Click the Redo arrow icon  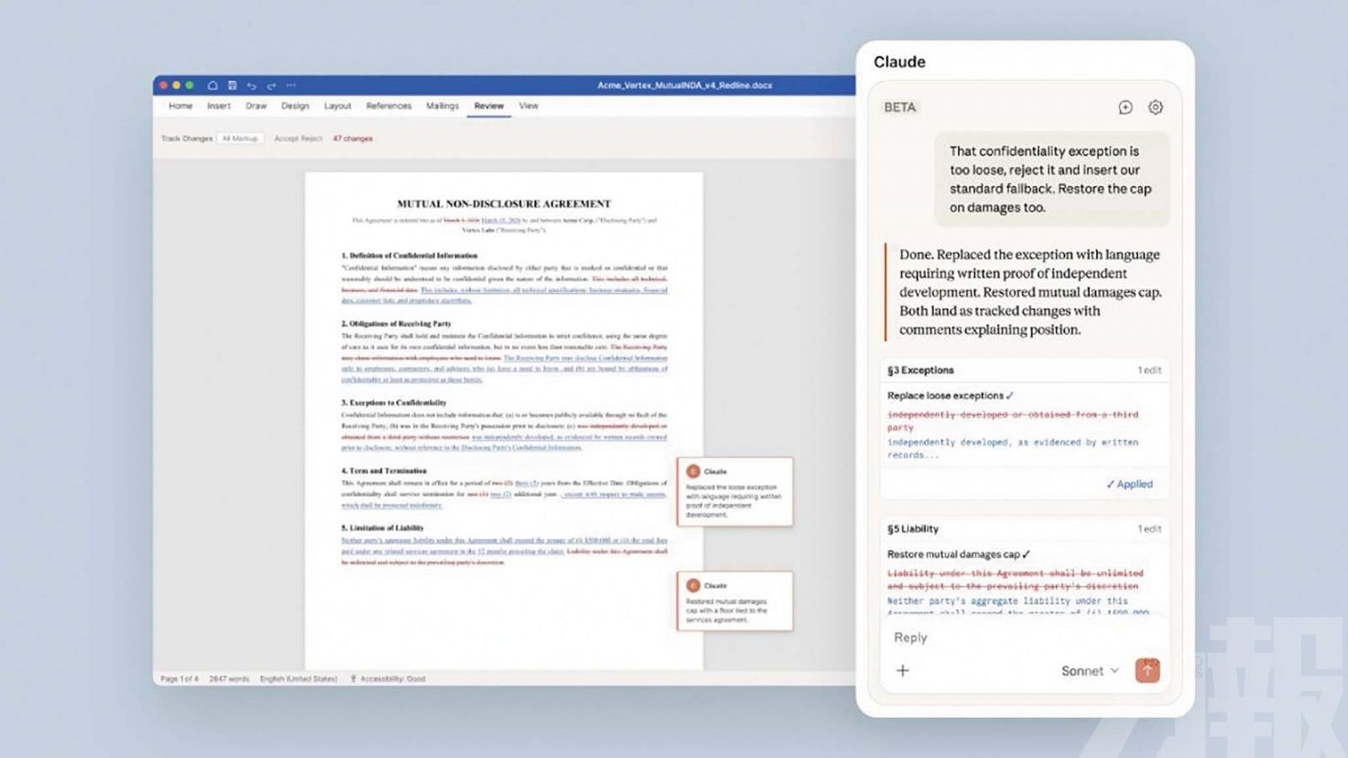[271, 86]
